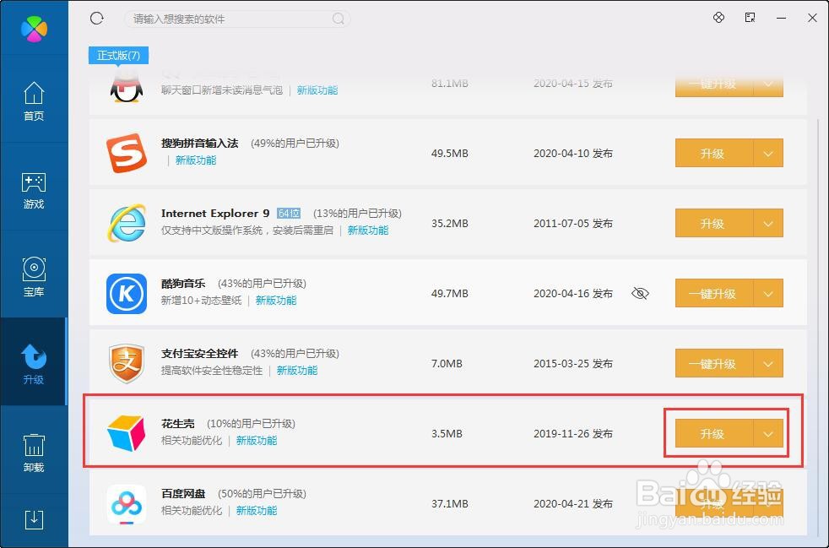
Task: Open the download manager sidebar icon
Action: tap(34, 519)
